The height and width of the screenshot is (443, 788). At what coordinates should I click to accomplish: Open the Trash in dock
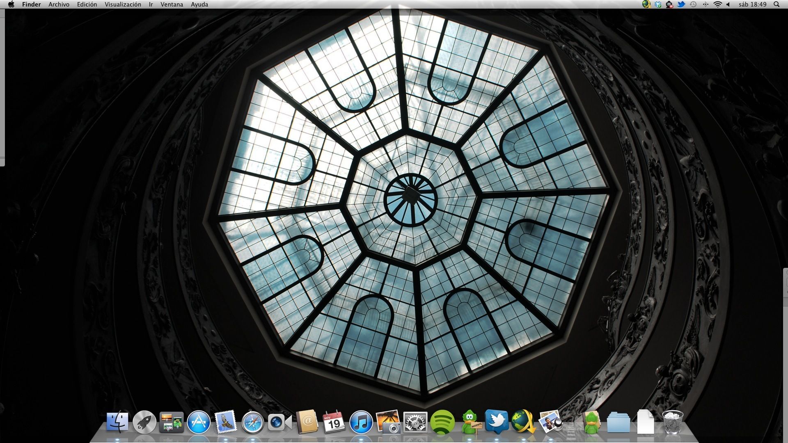click(672, 422)
